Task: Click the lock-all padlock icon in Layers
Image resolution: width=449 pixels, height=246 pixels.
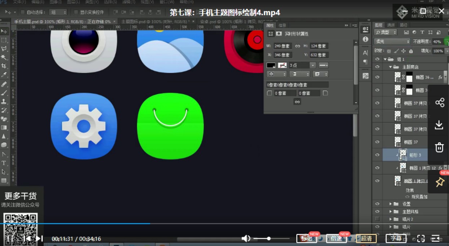Action: click(x=411, y=51)
